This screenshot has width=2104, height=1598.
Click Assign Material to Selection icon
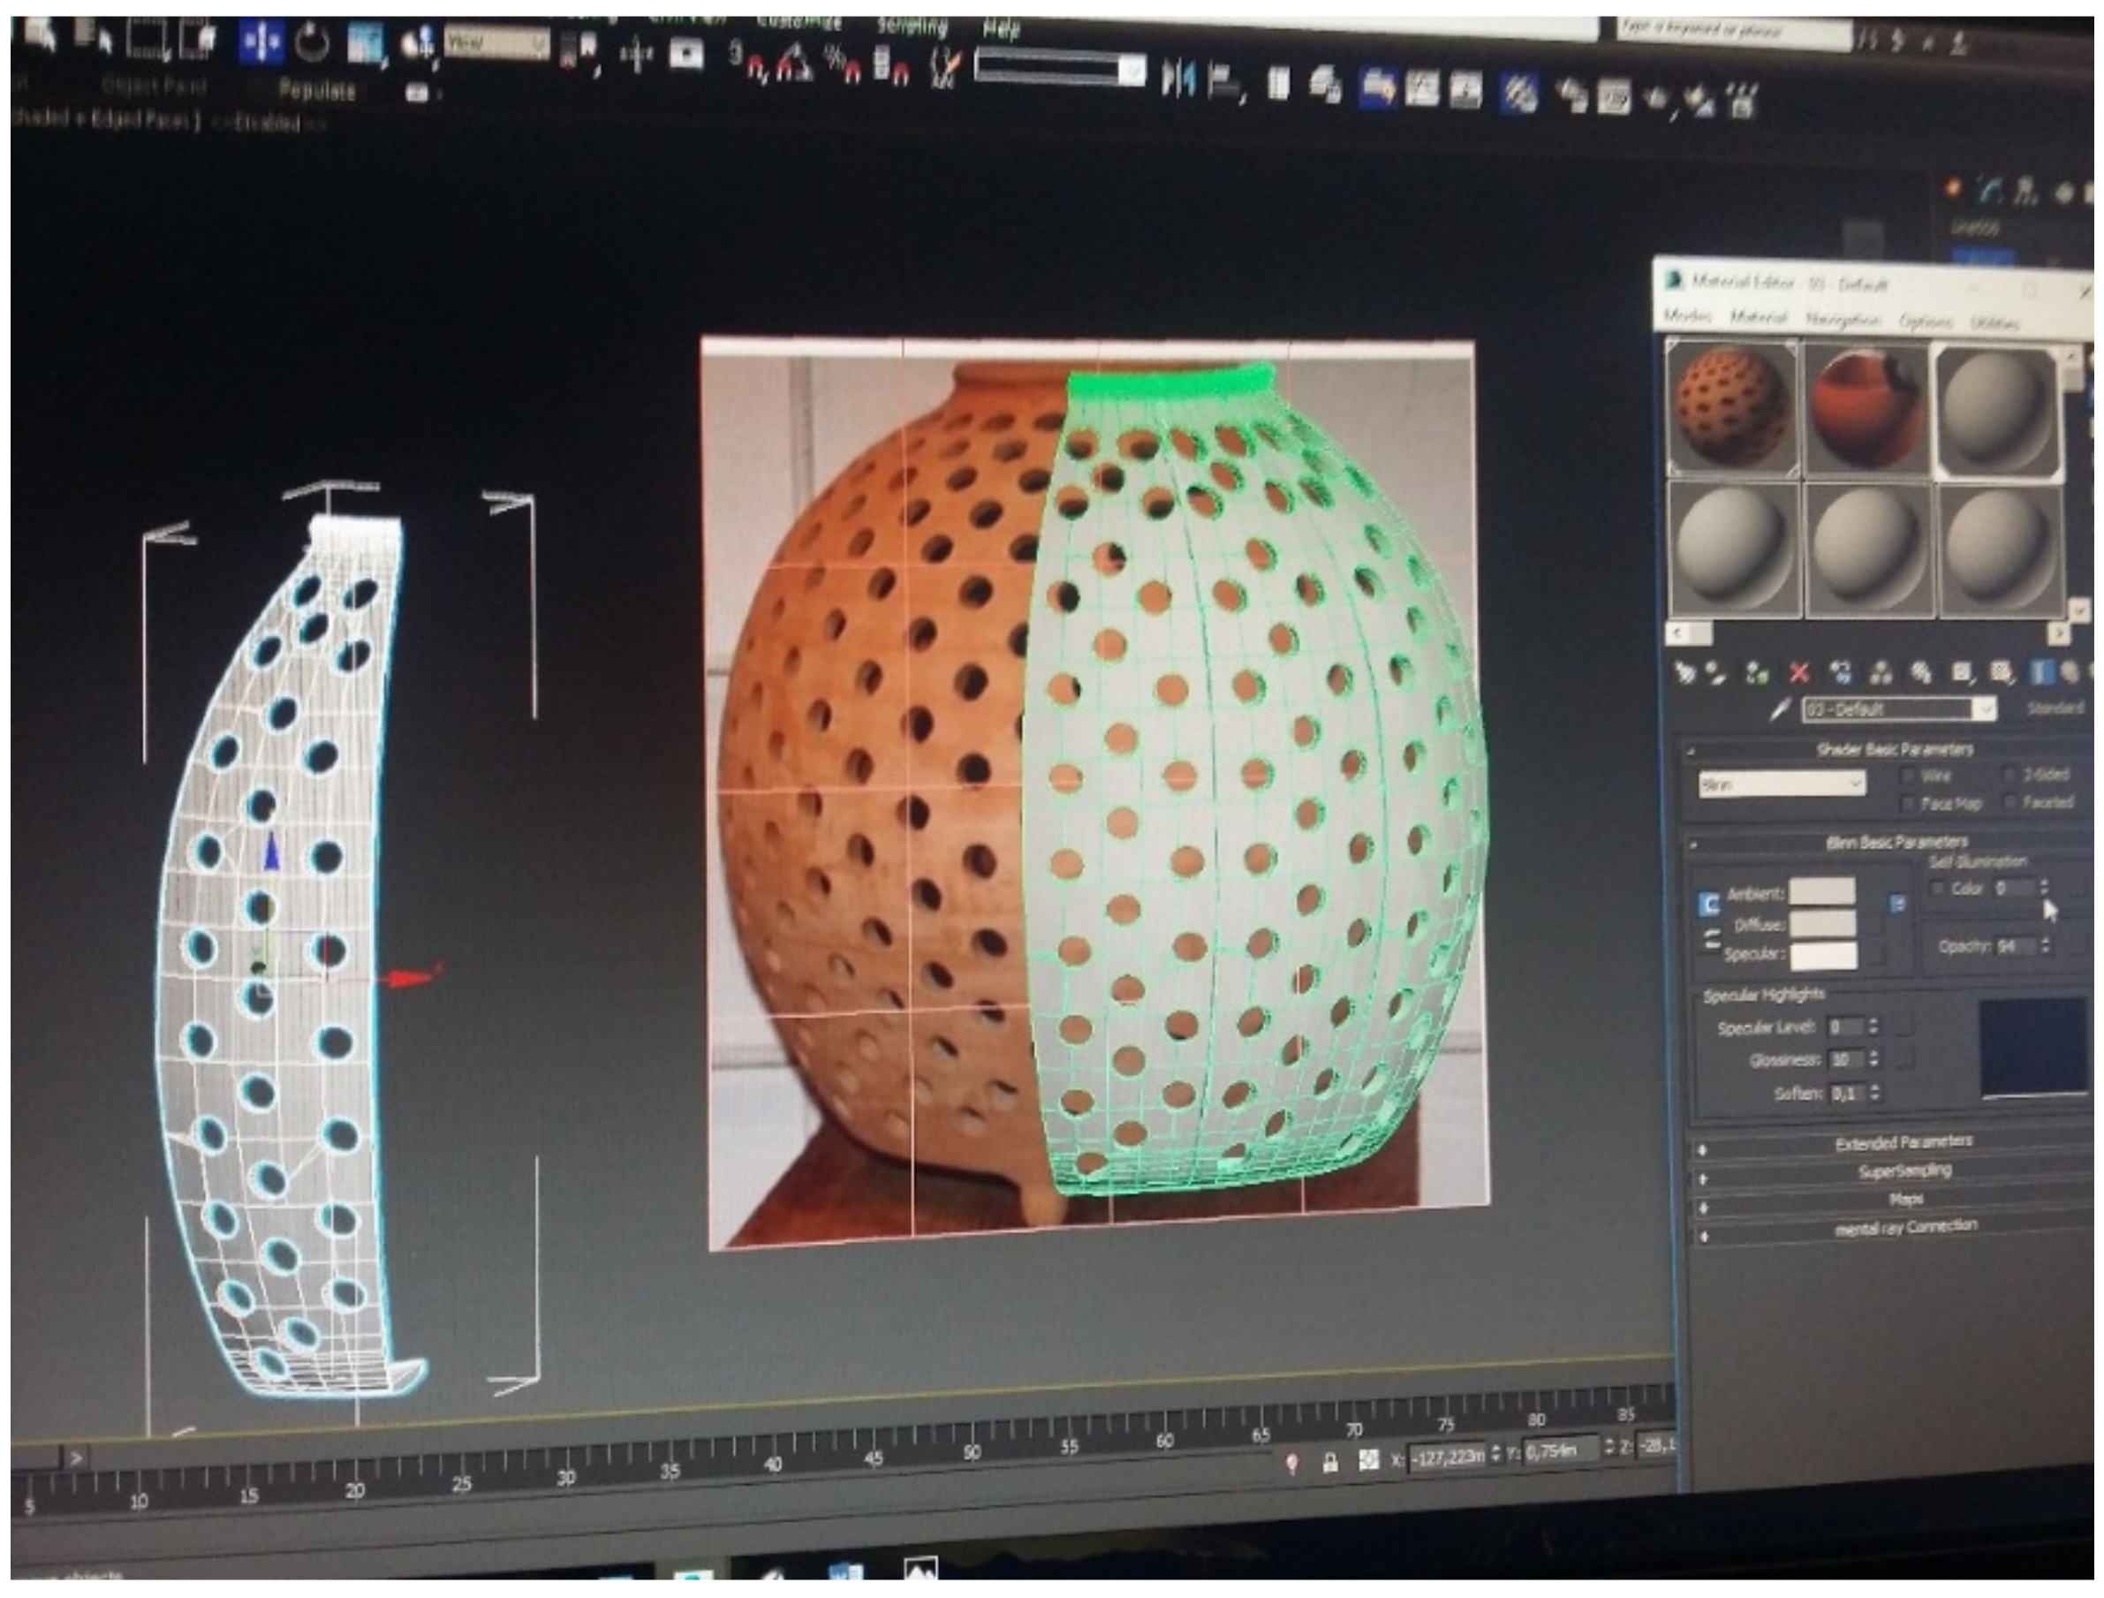click(1759, 673)
